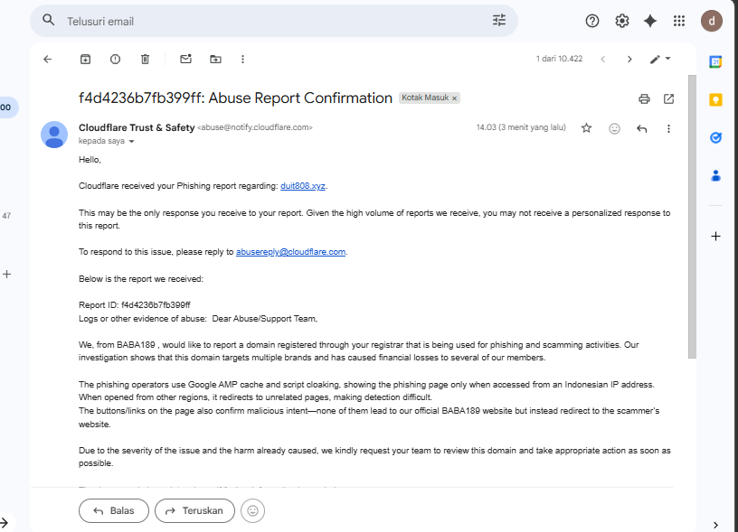Open Google Tasks side panel
The height and width of the screenshot is (532, 738).
715,137
